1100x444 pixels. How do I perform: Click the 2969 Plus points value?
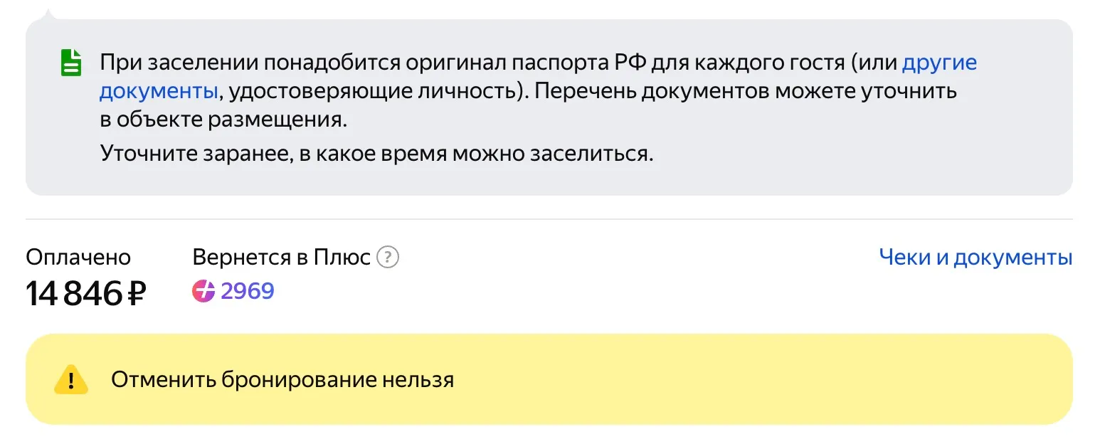click(247, 291)
